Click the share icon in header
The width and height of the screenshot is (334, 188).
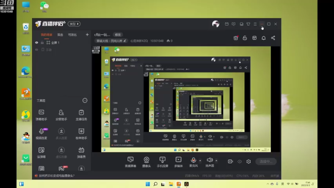pyautogui.click(x=273, y=38)
